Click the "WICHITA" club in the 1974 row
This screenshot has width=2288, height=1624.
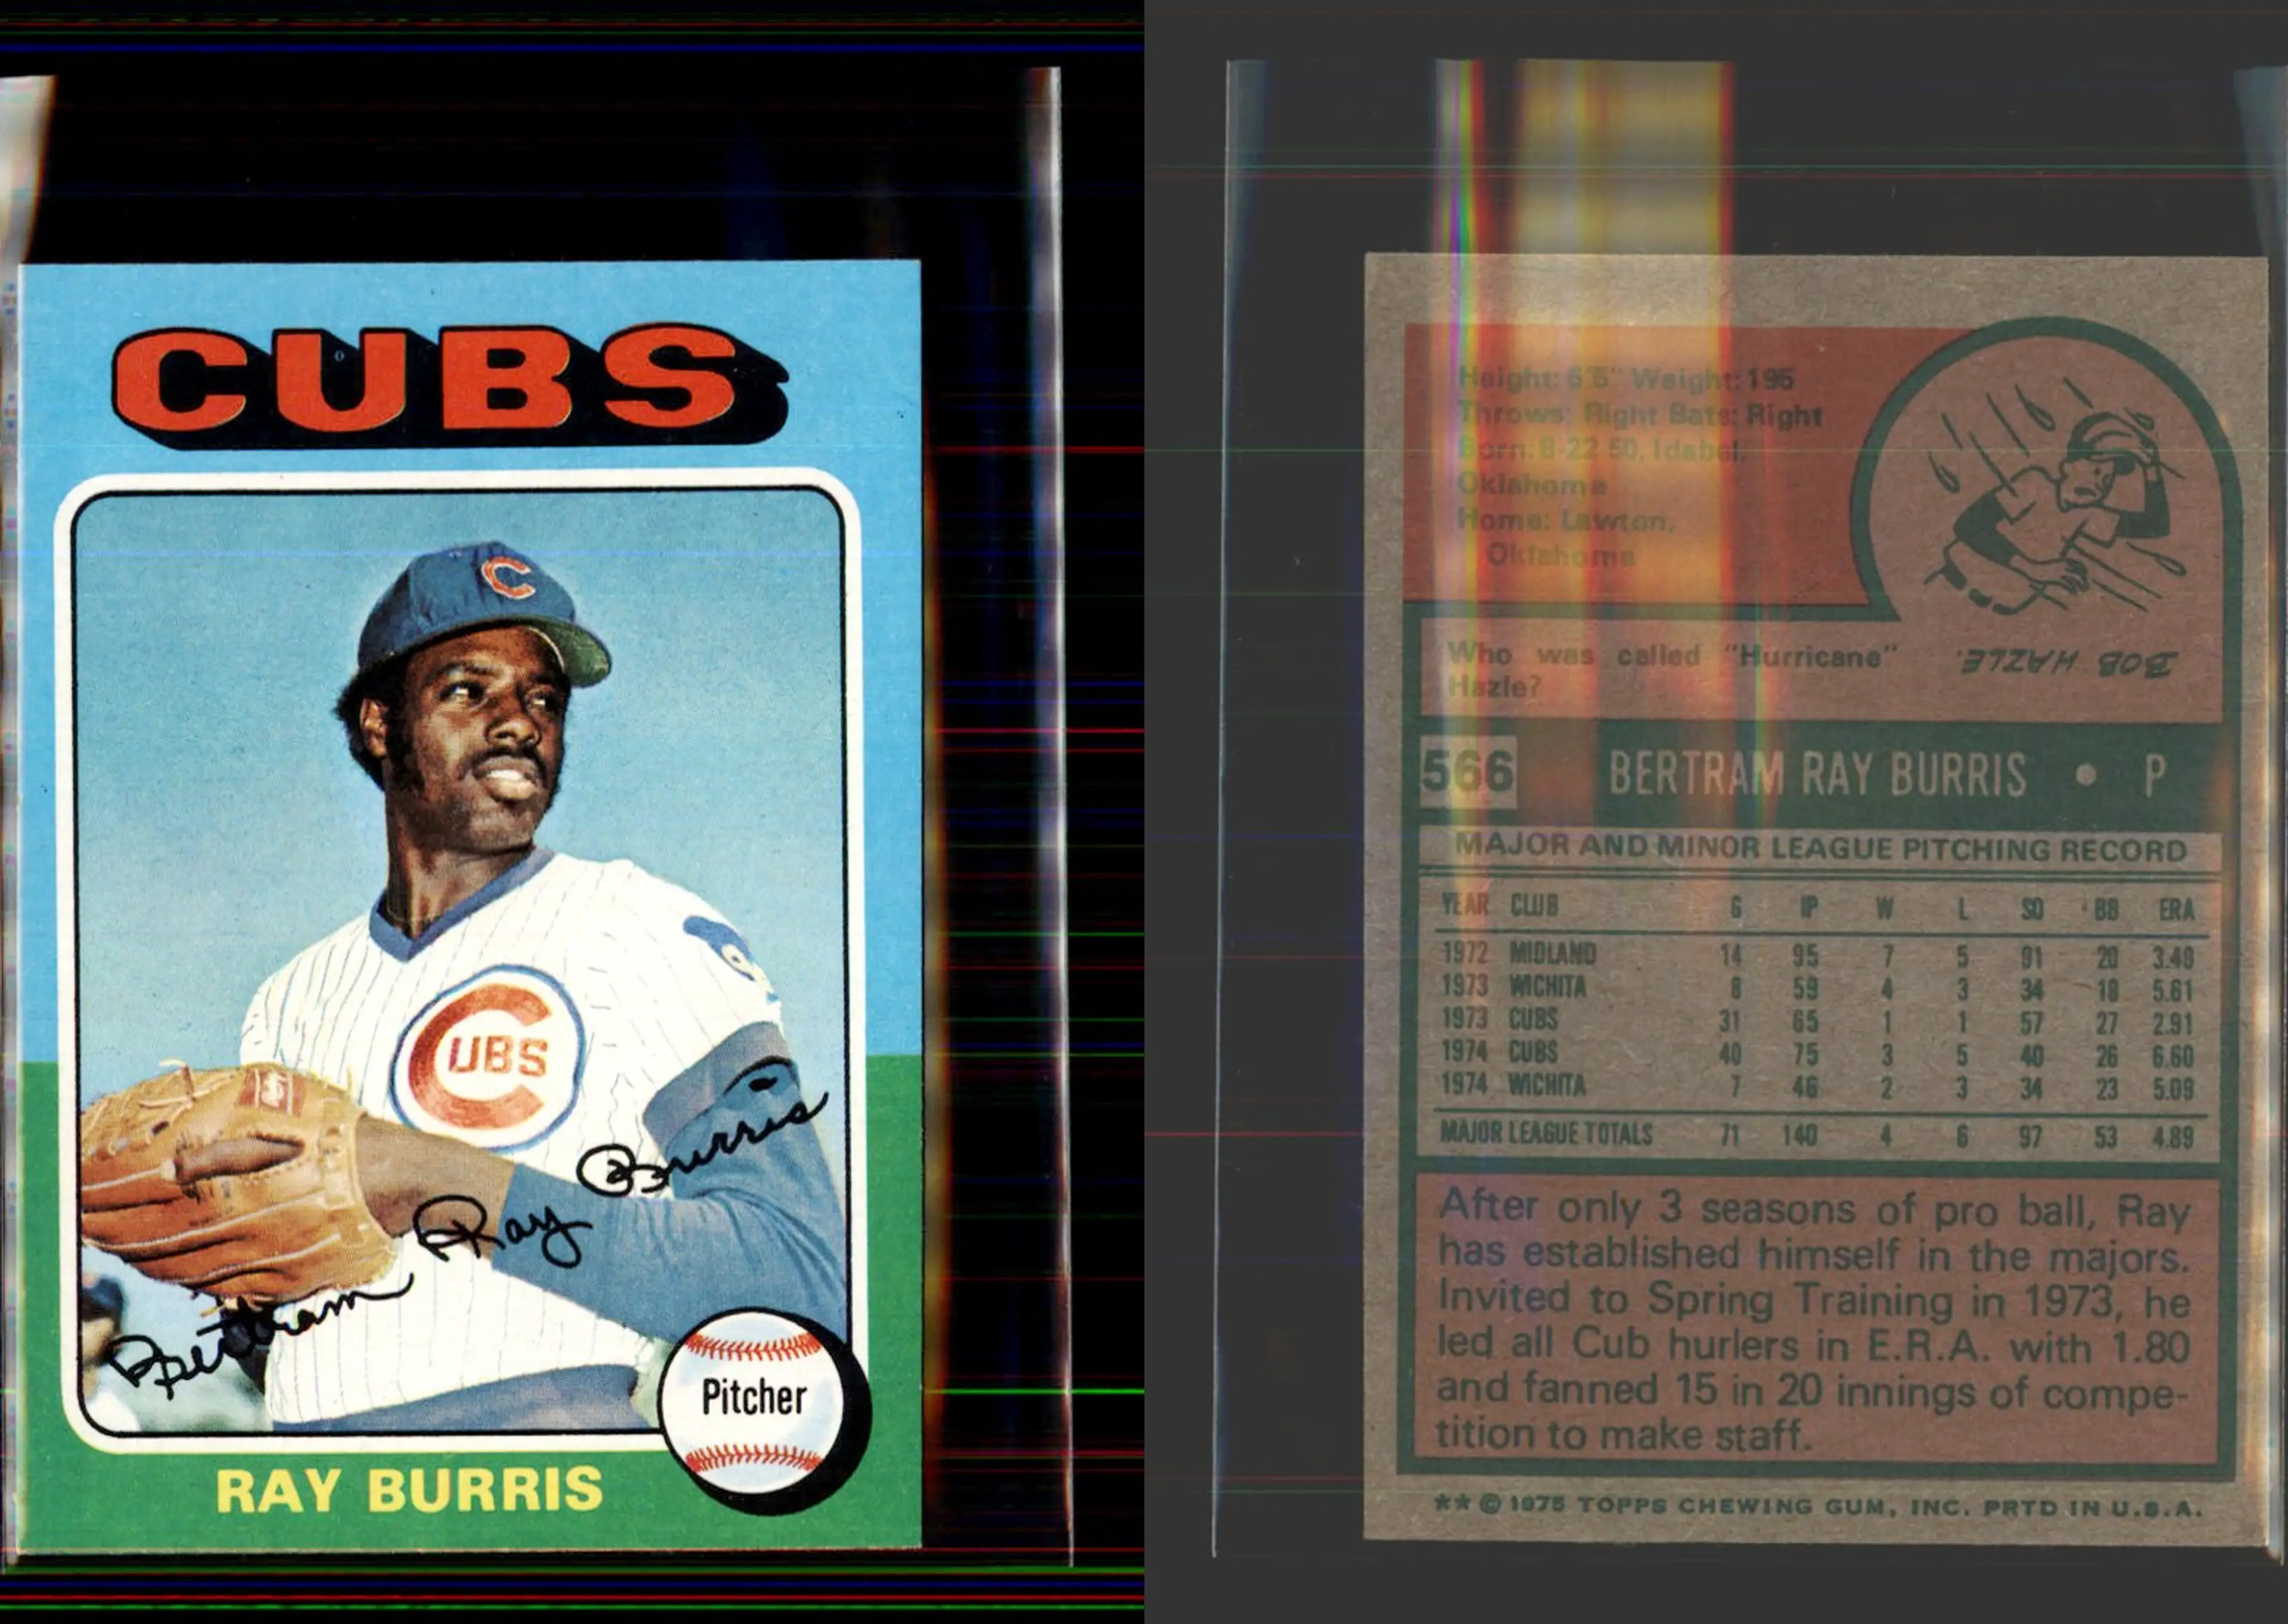(x=1547, y=1084)
